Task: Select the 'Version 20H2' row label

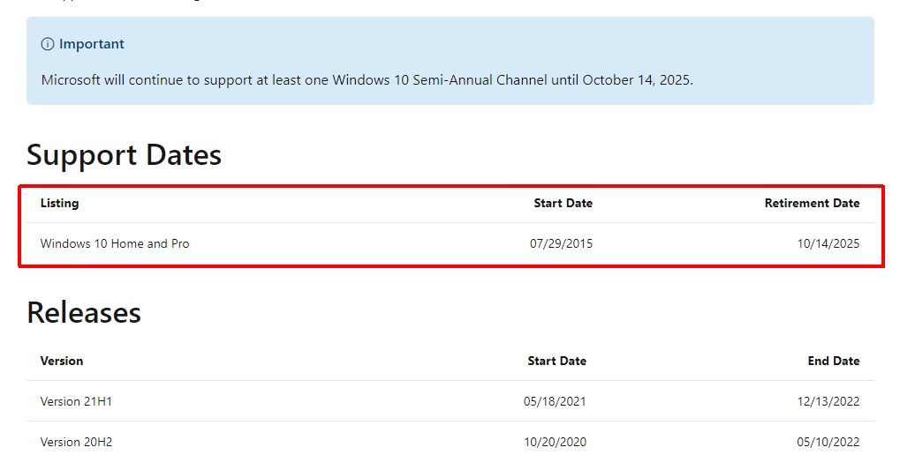Action: [x=76, y=443]
